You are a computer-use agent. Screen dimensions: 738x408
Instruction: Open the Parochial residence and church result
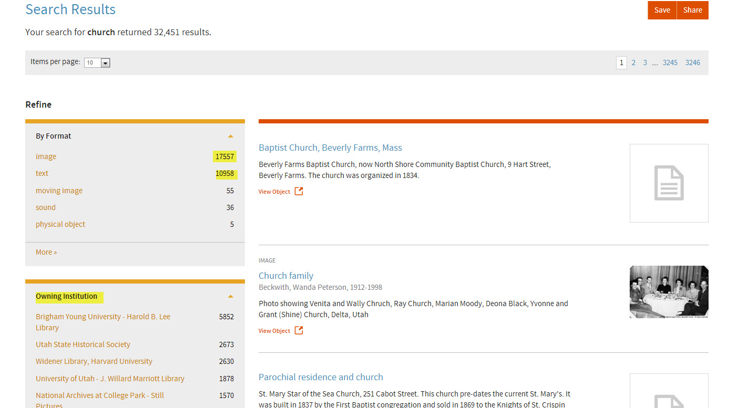point(321,377)
